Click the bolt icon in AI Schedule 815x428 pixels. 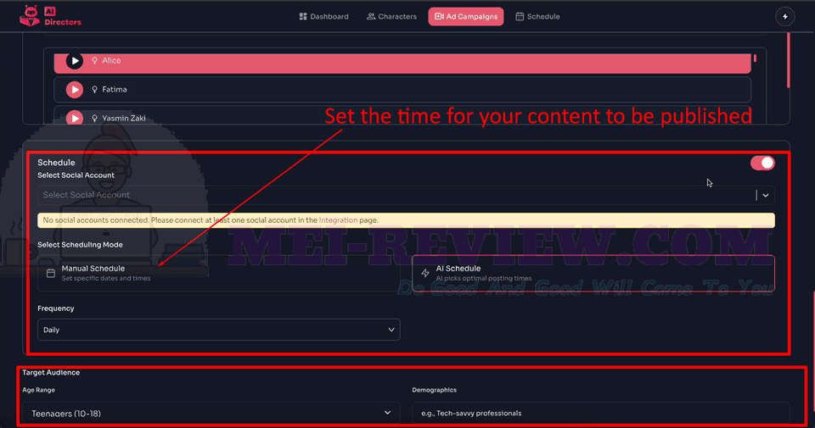click(425, 274)
